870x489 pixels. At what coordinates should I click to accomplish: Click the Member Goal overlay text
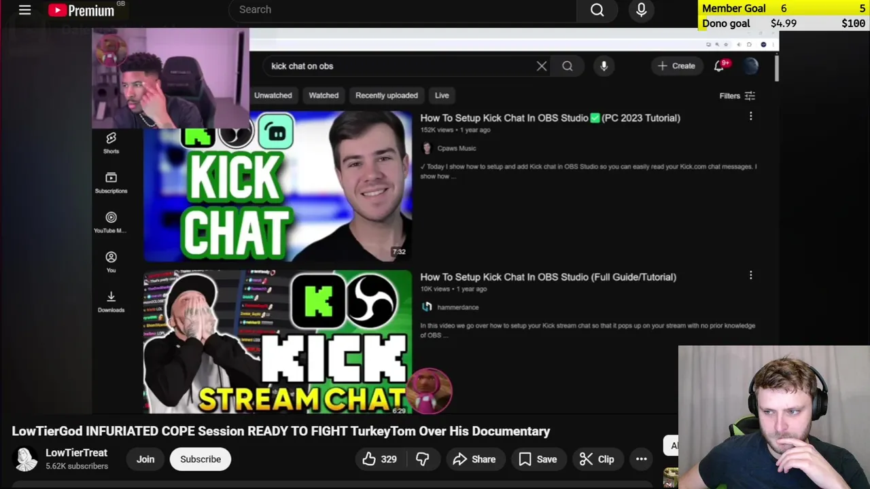(x=733, y=8)
